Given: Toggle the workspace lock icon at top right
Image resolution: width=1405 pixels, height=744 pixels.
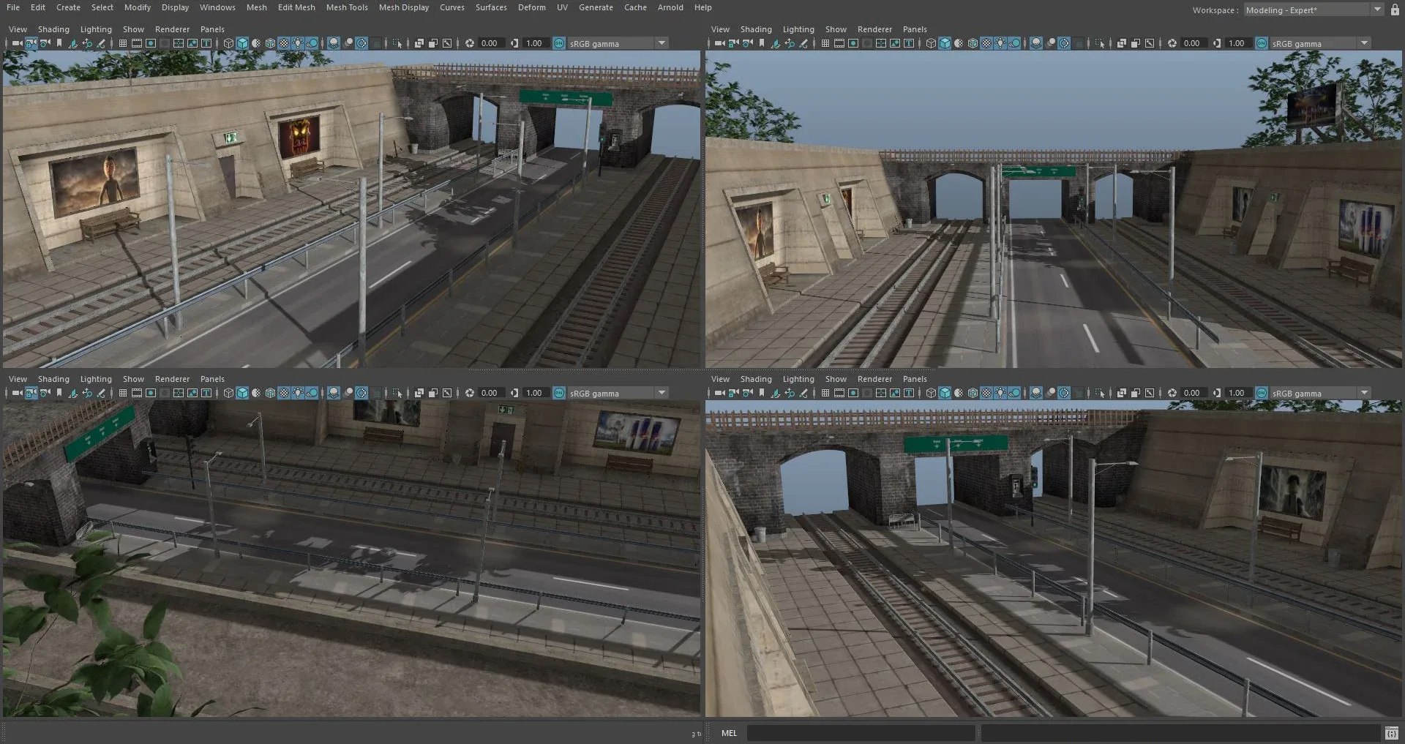Looking at the screenshot, I should [1394, 10].
